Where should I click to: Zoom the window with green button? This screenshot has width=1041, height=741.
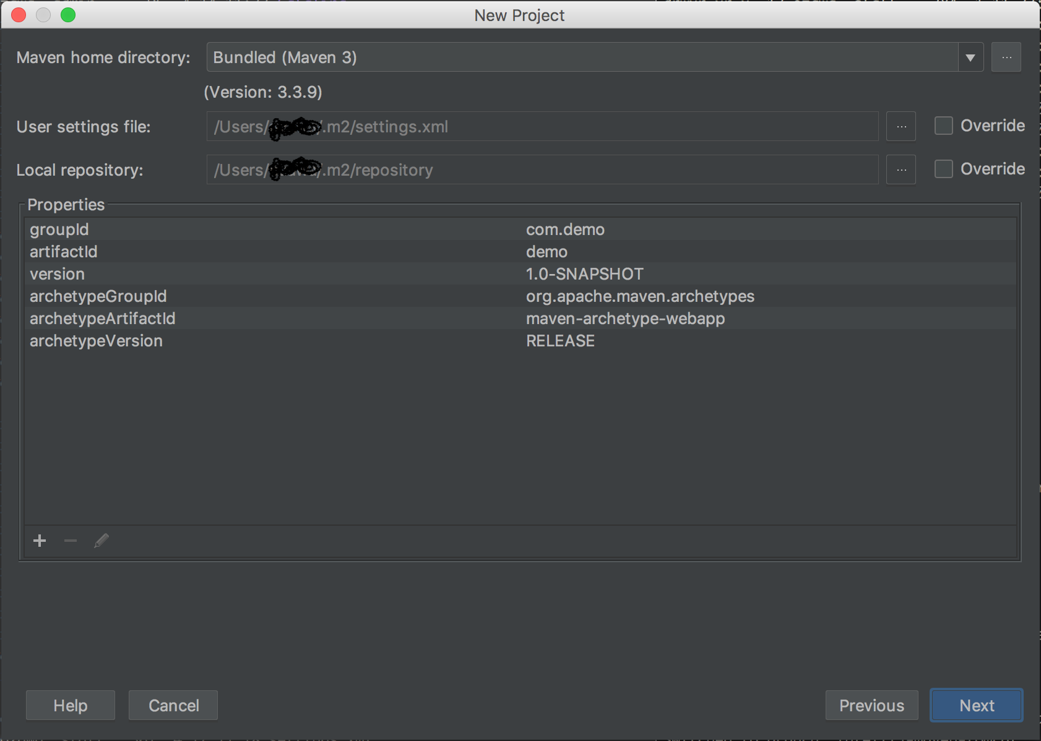[x=68, y=15]
